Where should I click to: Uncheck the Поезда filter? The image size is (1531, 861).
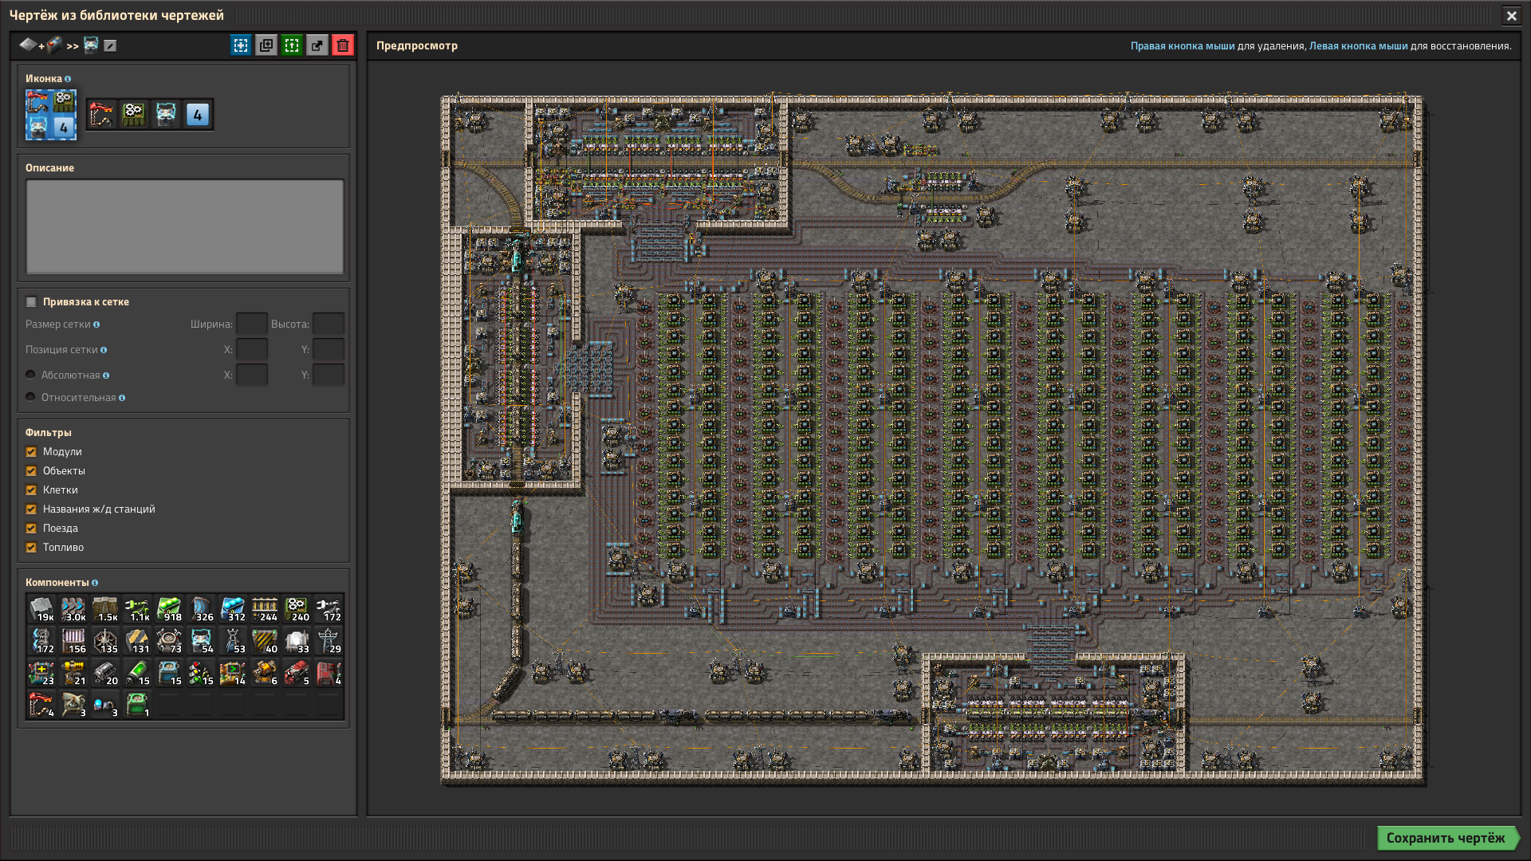[31, 529]
